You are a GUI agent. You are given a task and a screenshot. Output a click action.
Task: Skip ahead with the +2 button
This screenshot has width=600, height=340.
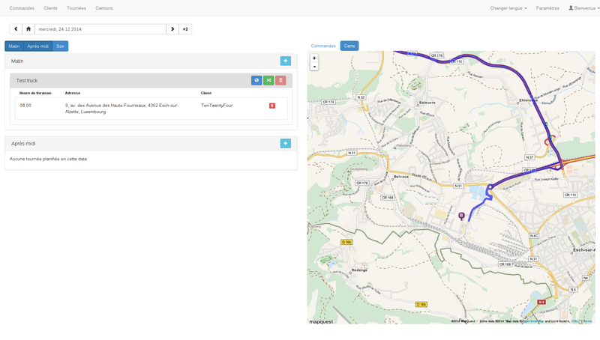185,29
